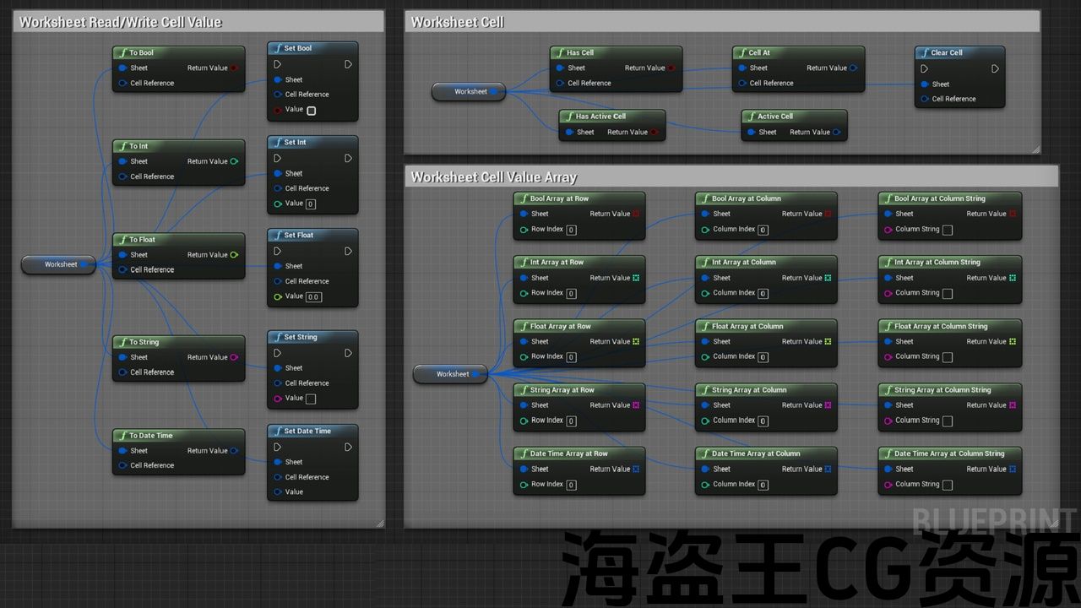This screenshot has width=1081, height=608.
Task: Toggle the Value checkbox on Set Bool node
Action: pos(311,111)
